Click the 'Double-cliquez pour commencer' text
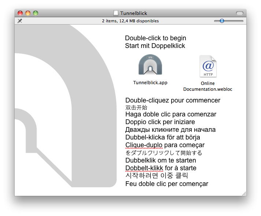Image resolution: width=261 pixels, height=216 pixels. pyautogui.click(x=173, y=100)
